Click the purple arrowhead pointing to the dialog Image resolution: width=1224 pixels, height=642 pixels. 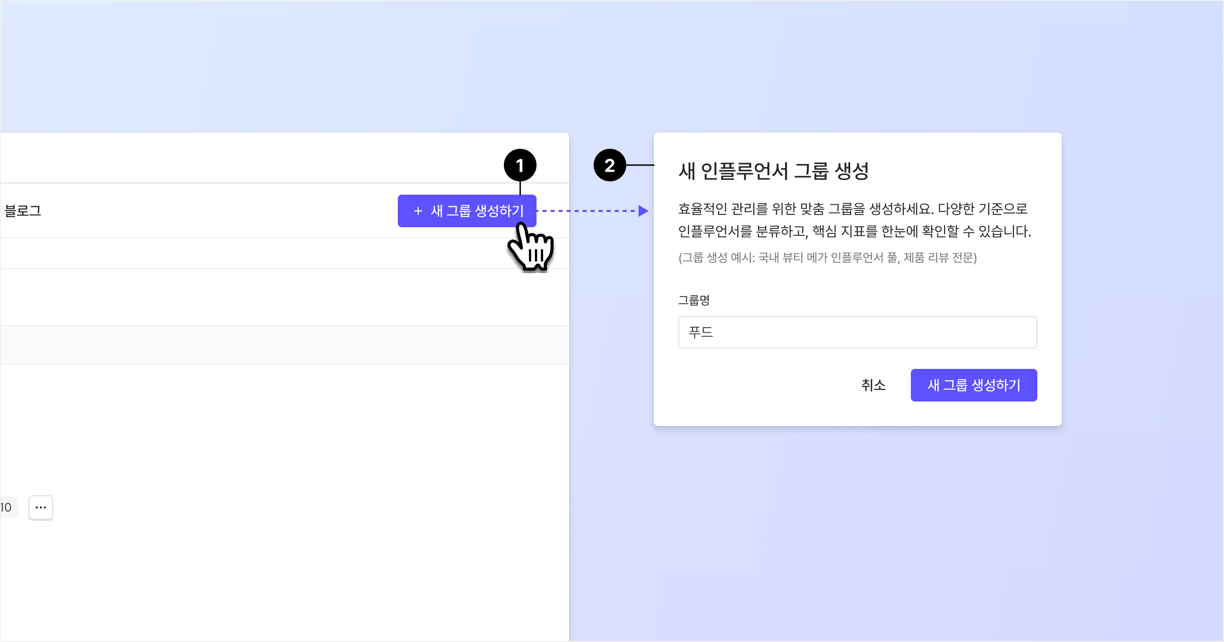pos(643,211)
